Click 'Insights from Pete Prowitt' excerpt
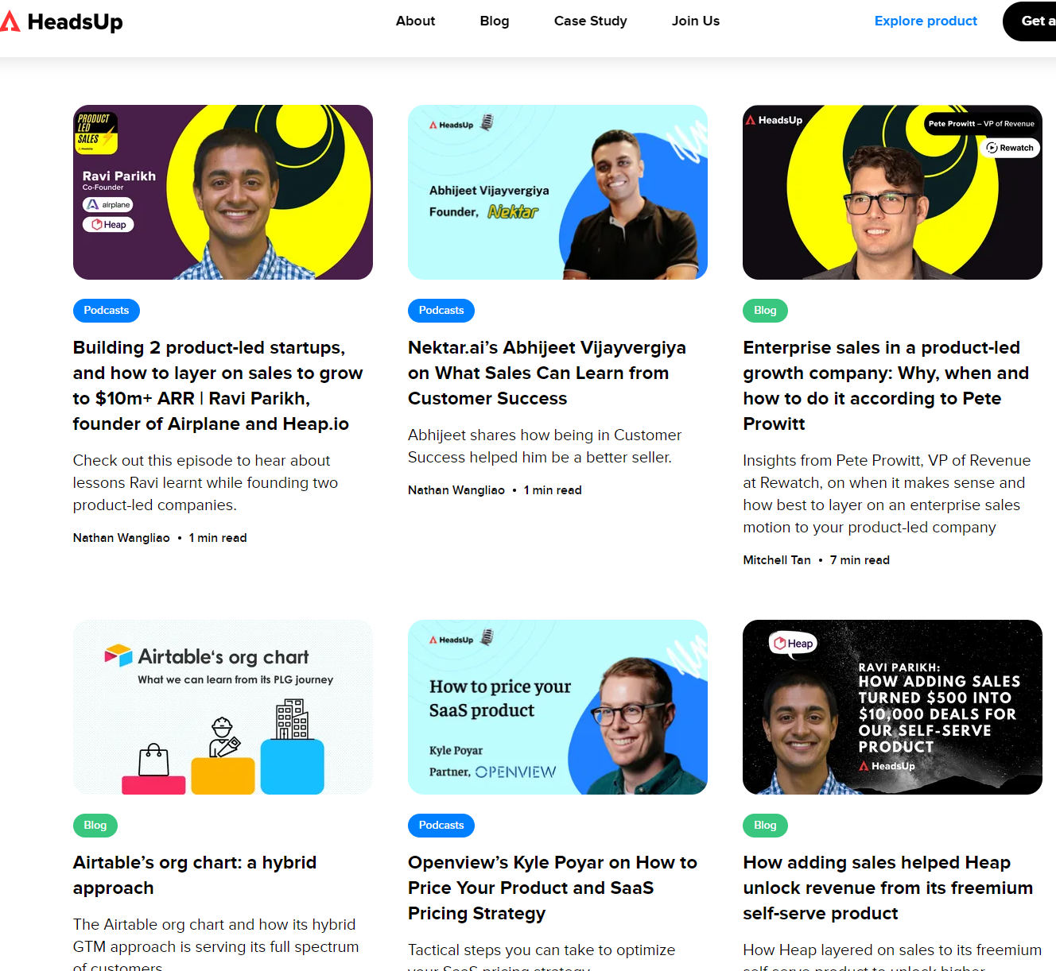 click(887, 493)
